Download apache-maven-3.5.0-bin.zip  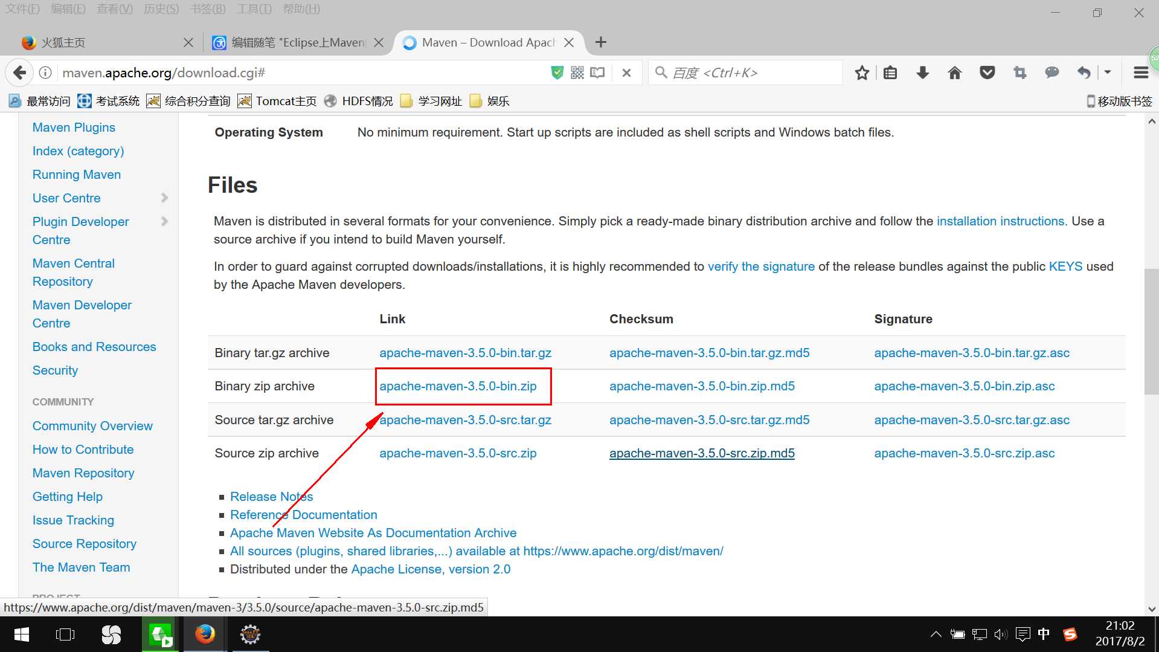point(458,386)
